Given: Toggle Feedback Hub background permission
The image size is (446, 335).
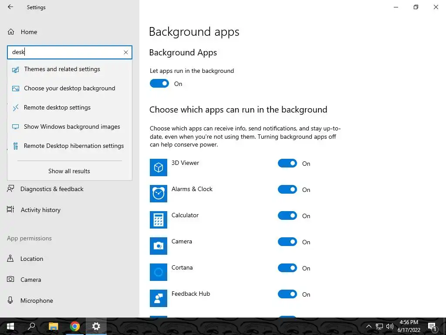Looking at the screenshot, I should [x=287, y=294].
